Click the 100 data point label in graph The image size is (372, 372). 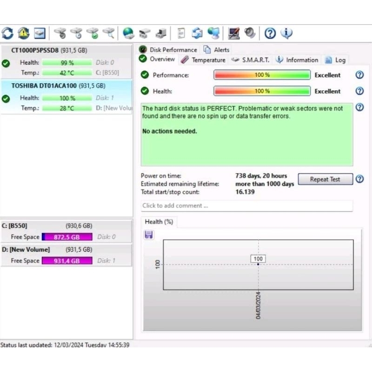(258, 259)
